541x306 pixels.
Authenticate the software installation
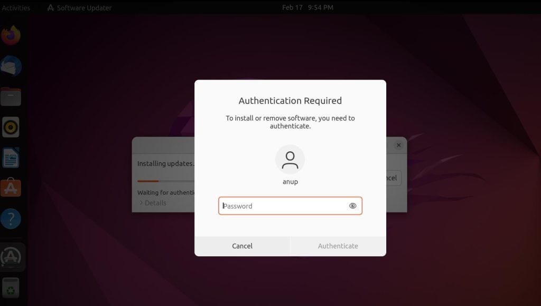tap(338, 245)
